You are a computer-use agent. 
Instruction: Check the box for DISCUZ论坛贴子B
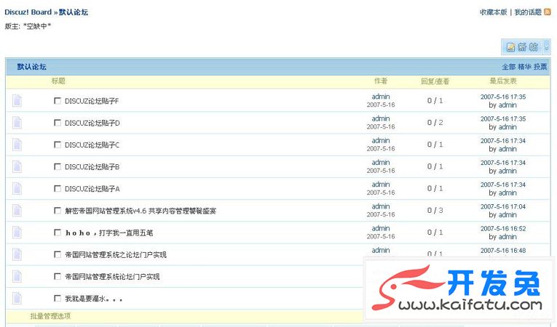[x=58, y=166]
